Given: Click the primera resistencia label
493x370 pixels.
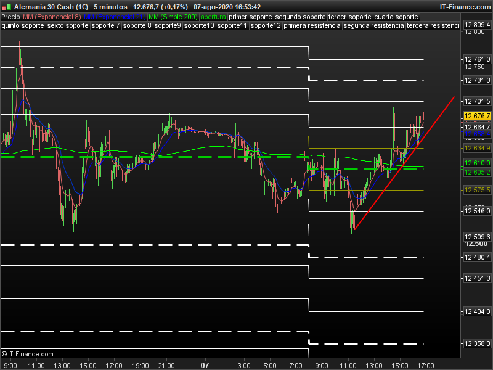Looking at the screenshot, I should [312, 26].
